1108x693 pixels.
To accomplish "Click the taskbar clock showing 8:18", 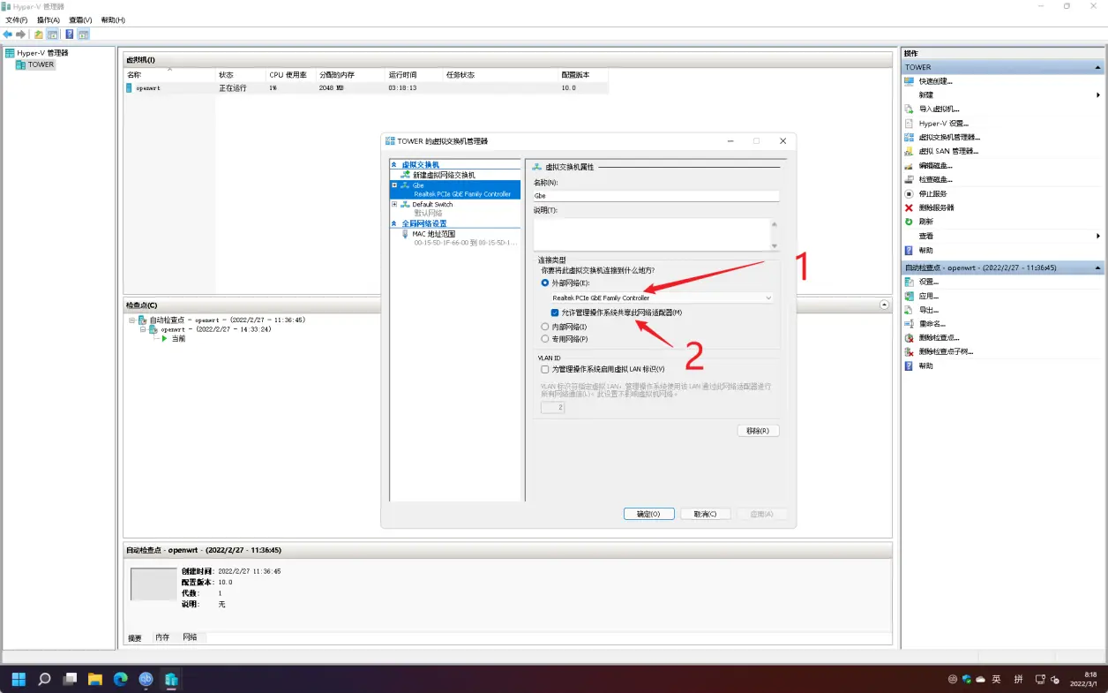I will click(x=1083, y=679).
